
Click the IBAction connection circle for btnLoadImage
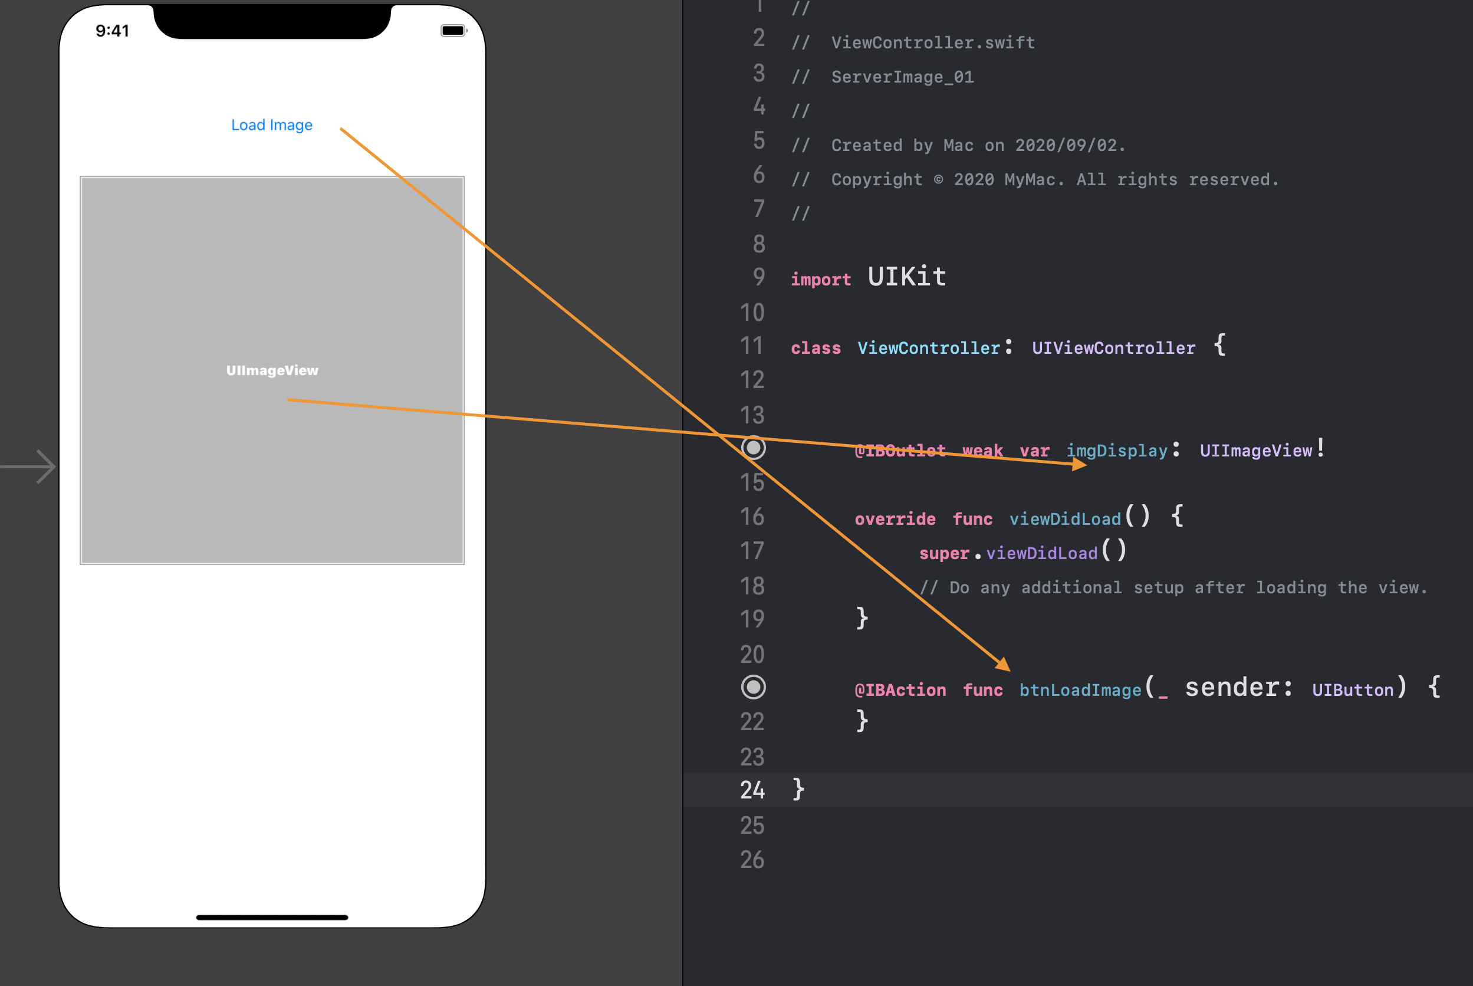[753, 687]
